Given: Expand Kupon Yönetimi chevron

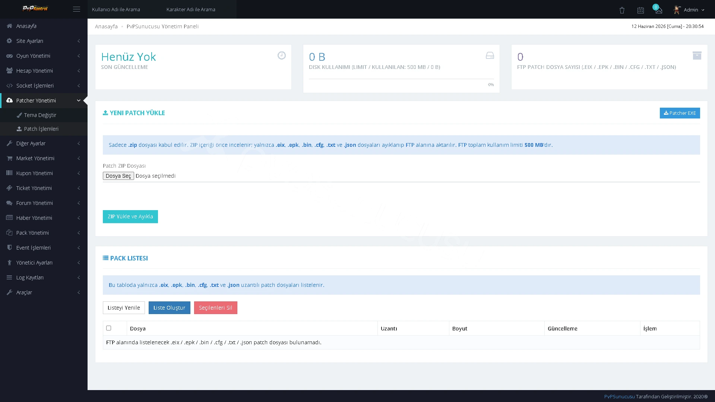Looking at the screenshot, I should click(x=79, y=173).
